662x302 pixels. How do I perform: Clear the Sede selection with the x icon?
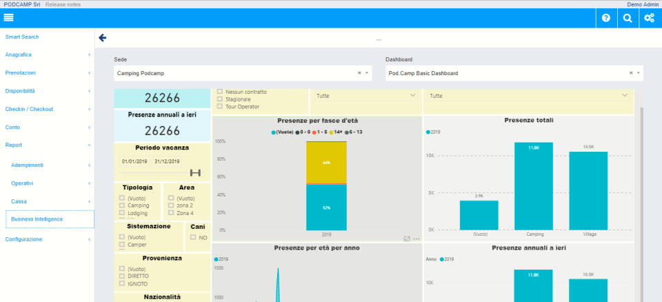[x=359, y=73]
